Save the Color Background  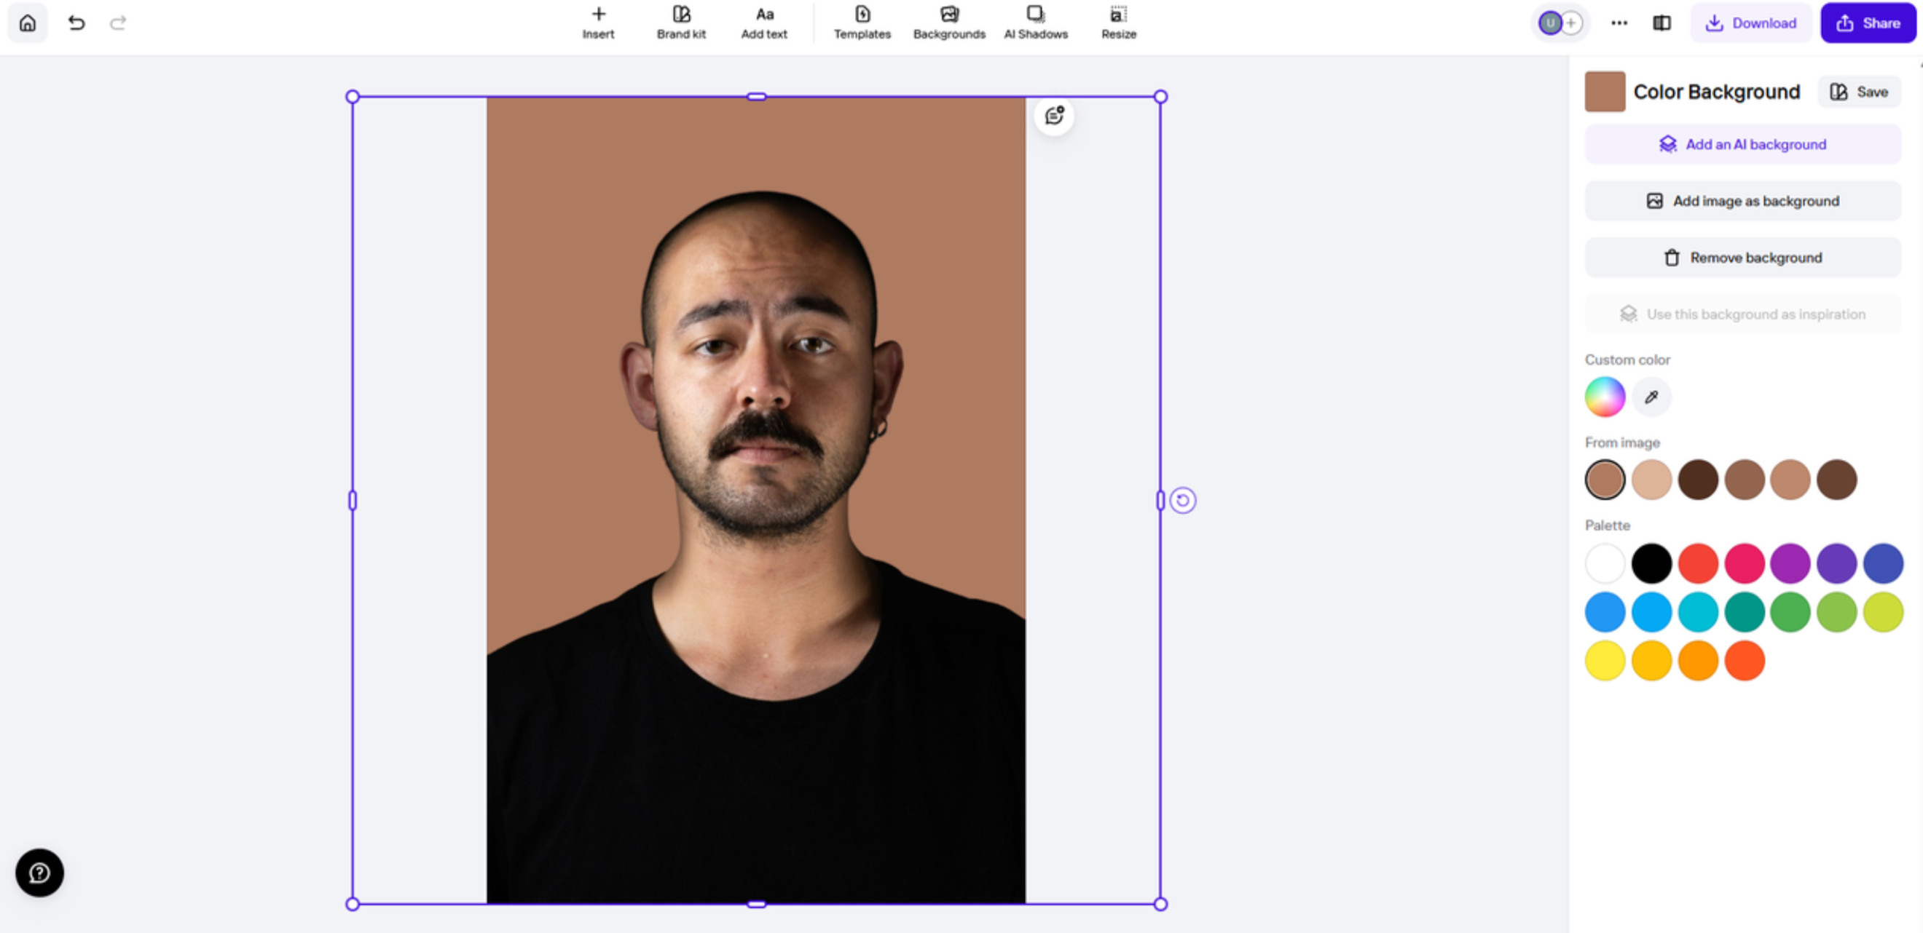1859,91
